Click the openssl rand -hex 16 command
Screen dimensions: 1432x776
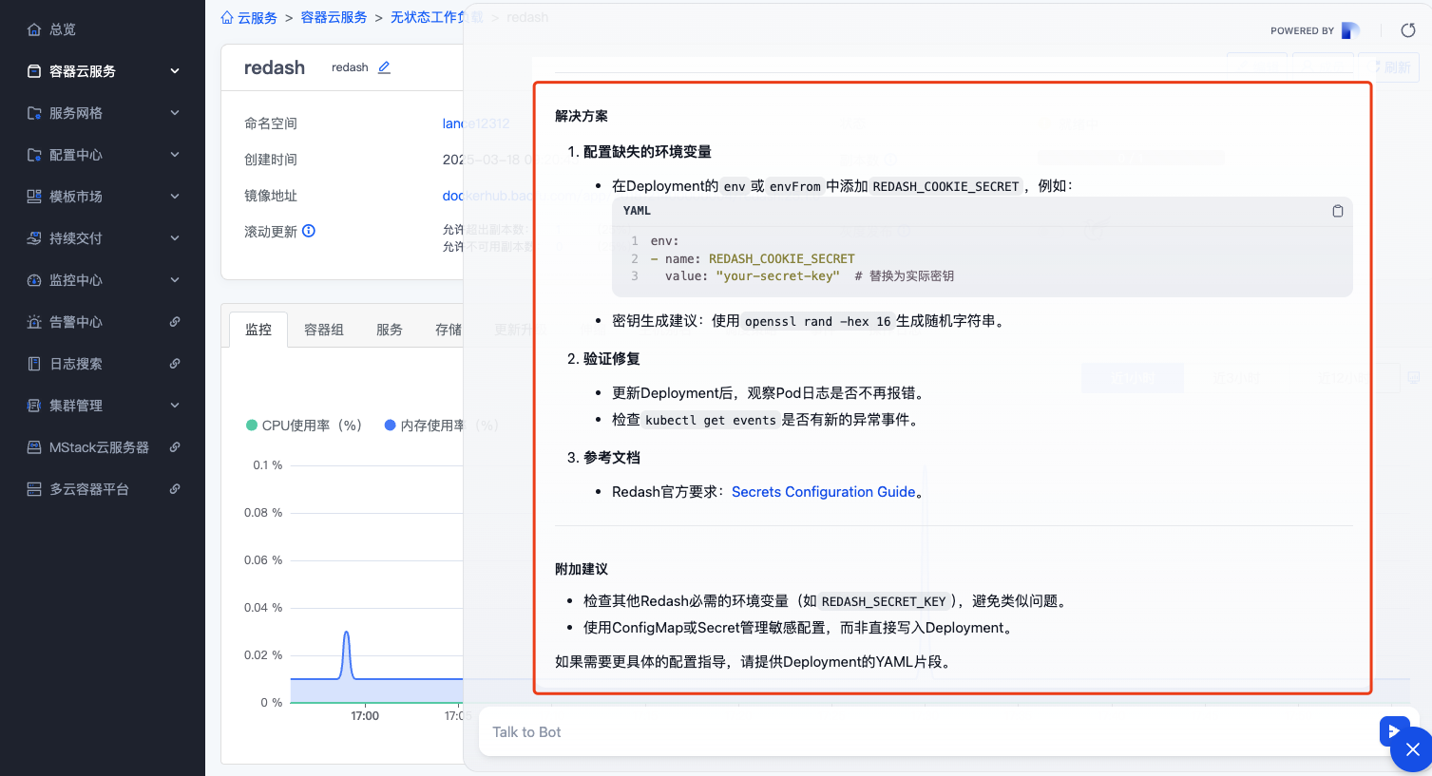(818, 321)
